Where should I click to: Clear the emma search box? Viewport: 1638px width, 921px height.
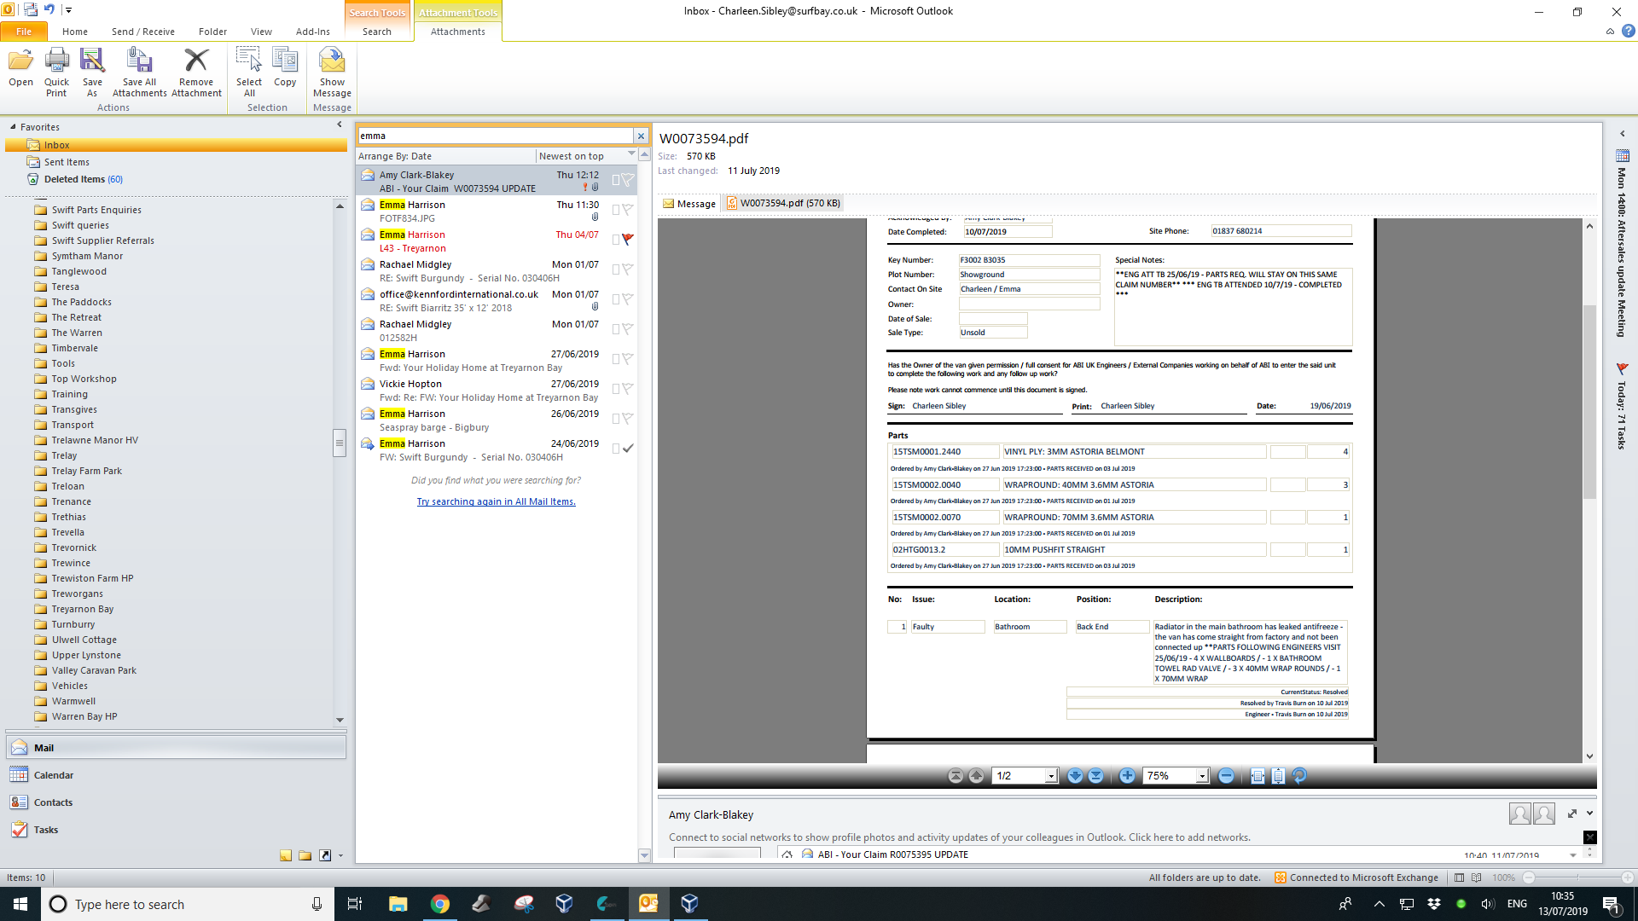641,136
